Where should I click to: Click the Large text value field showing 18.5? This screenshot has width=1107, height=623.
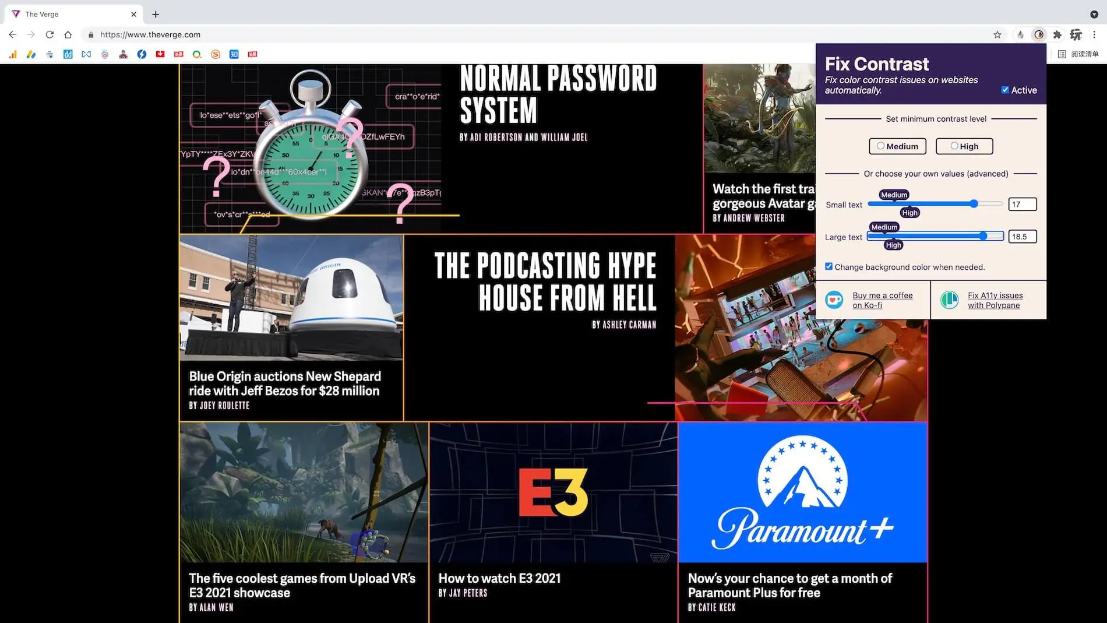1022,237
